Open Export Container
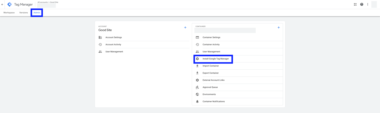 tap(211, 73)
